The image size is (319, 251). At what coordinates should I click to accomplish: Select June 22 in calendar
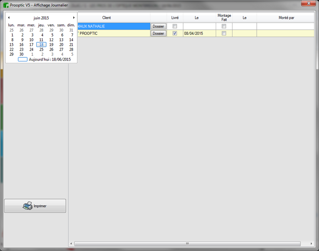pos(12,49)
